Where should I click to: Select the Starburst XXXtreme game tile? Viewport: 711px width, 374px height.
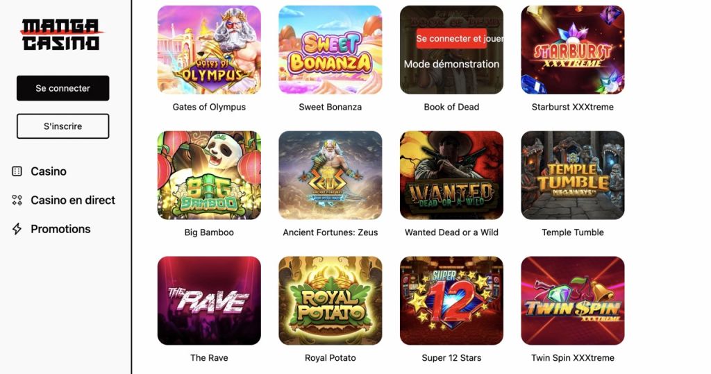573,50
